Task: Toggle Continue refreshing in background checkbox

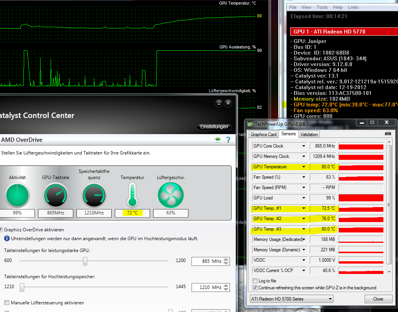Action: click(x=255, y=288)
